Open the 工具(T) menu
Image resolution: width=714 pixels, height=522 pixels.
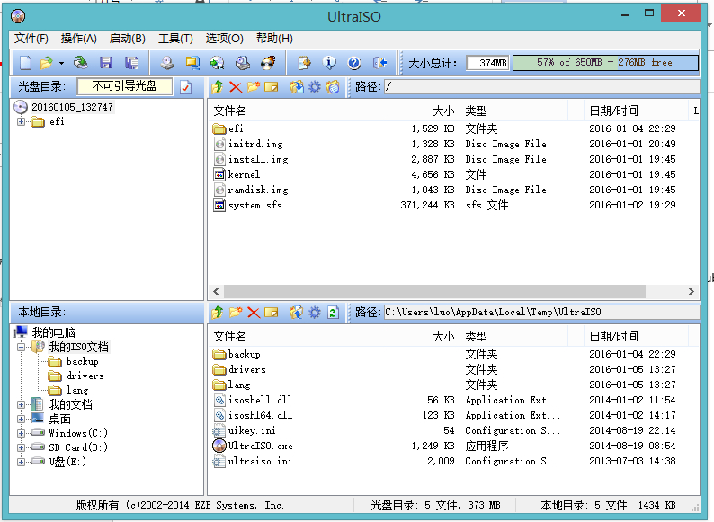[x=175, y=39]
